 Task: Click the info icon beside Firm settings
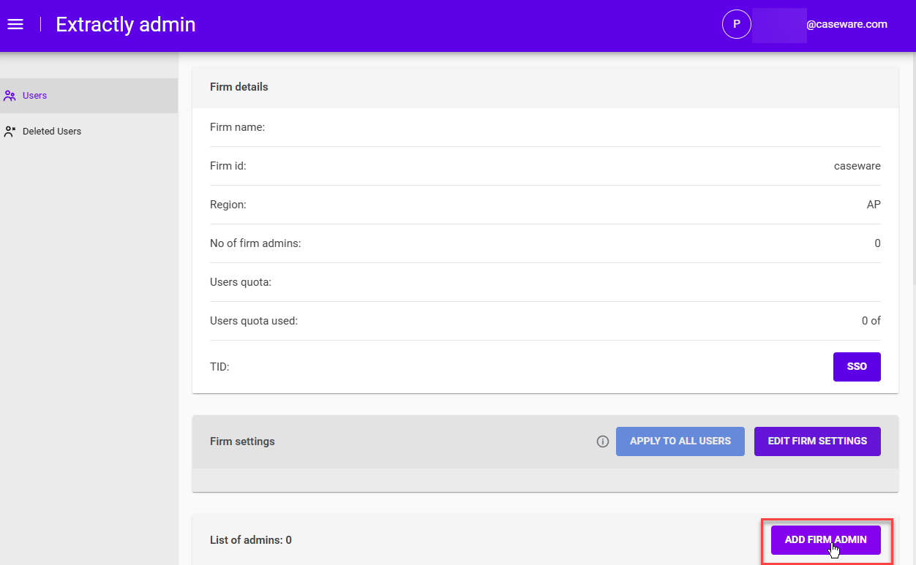[602, 441]
